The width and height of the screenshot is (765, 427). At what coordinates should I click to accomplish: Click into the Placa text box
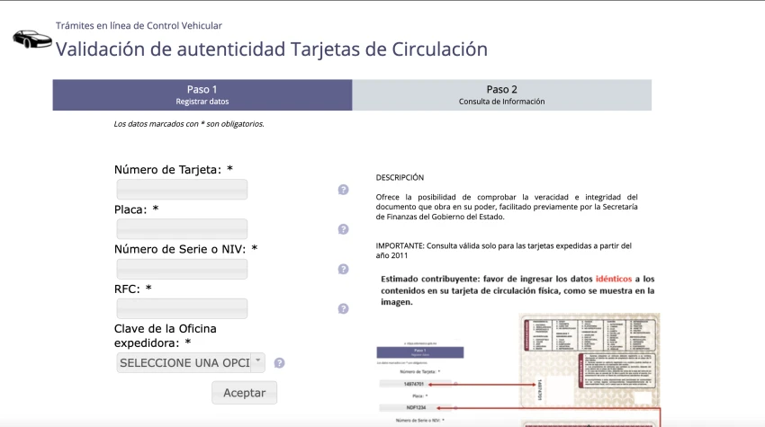(182, 229)
